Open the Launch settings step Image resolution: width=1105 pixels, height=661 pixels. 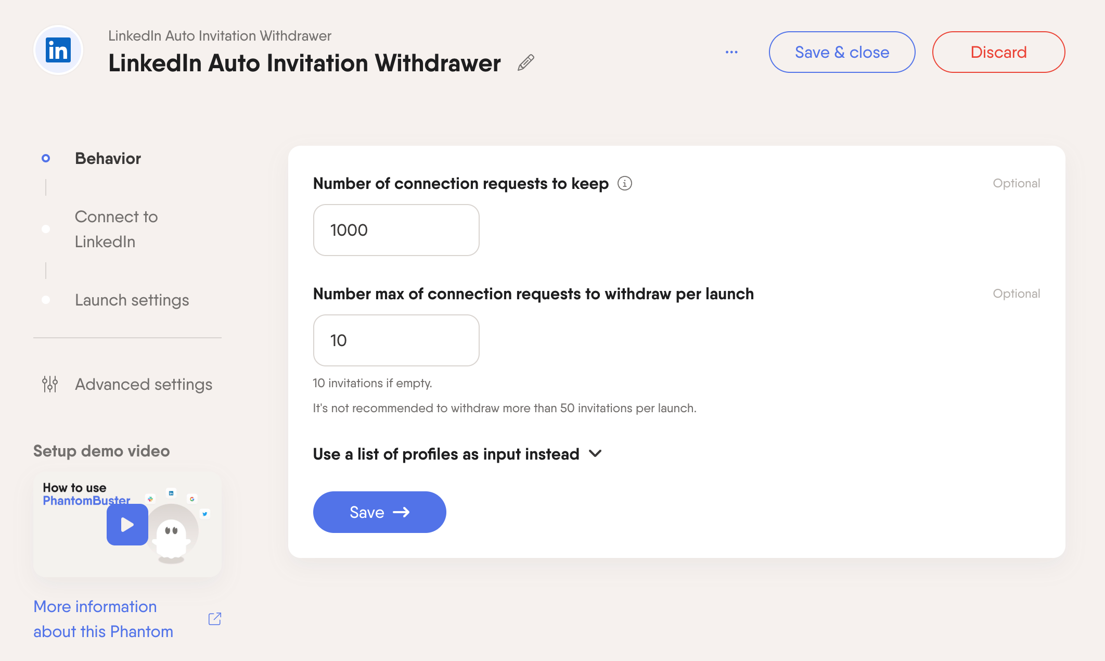pyautogui.click(x=132, y=300)
